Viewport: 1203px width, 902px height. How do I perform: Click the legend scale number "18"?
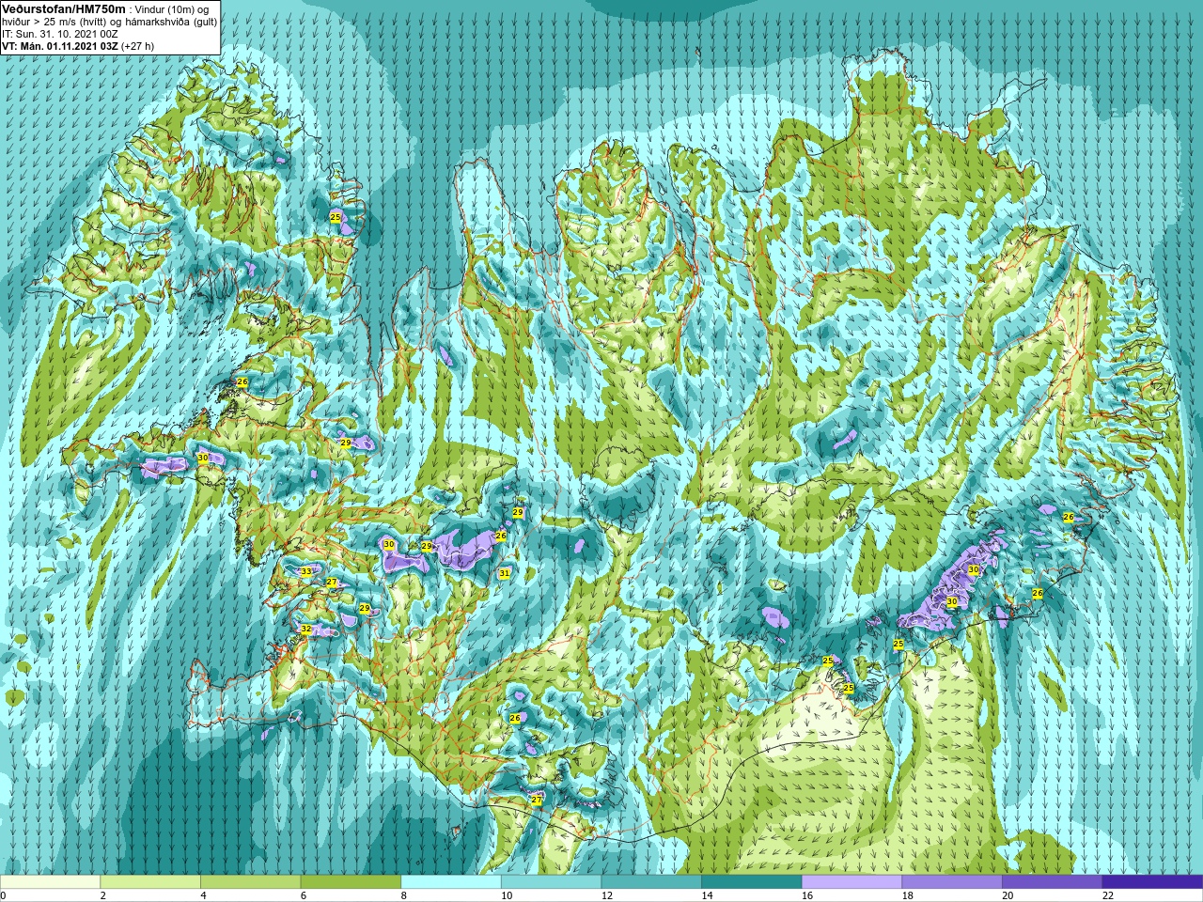pyautogui.click(x=908, y=895)
